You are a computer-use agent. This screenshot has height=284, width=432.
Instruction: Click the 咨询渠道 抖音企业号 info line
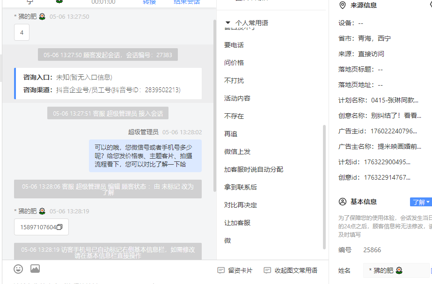click(102, 90)
